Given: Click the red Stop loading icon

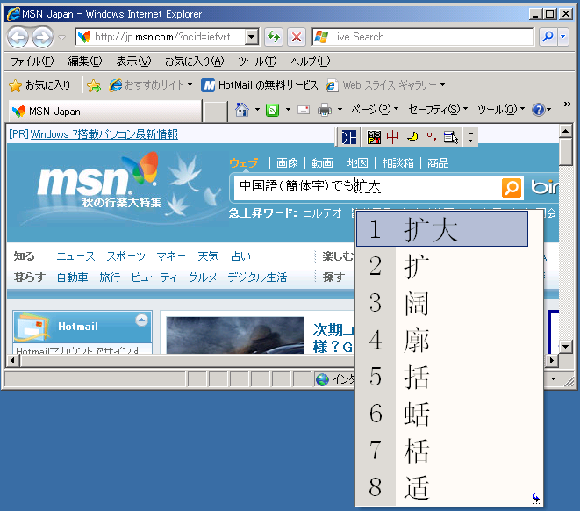Looking at the screenshot, I should (x=297, y=37).
